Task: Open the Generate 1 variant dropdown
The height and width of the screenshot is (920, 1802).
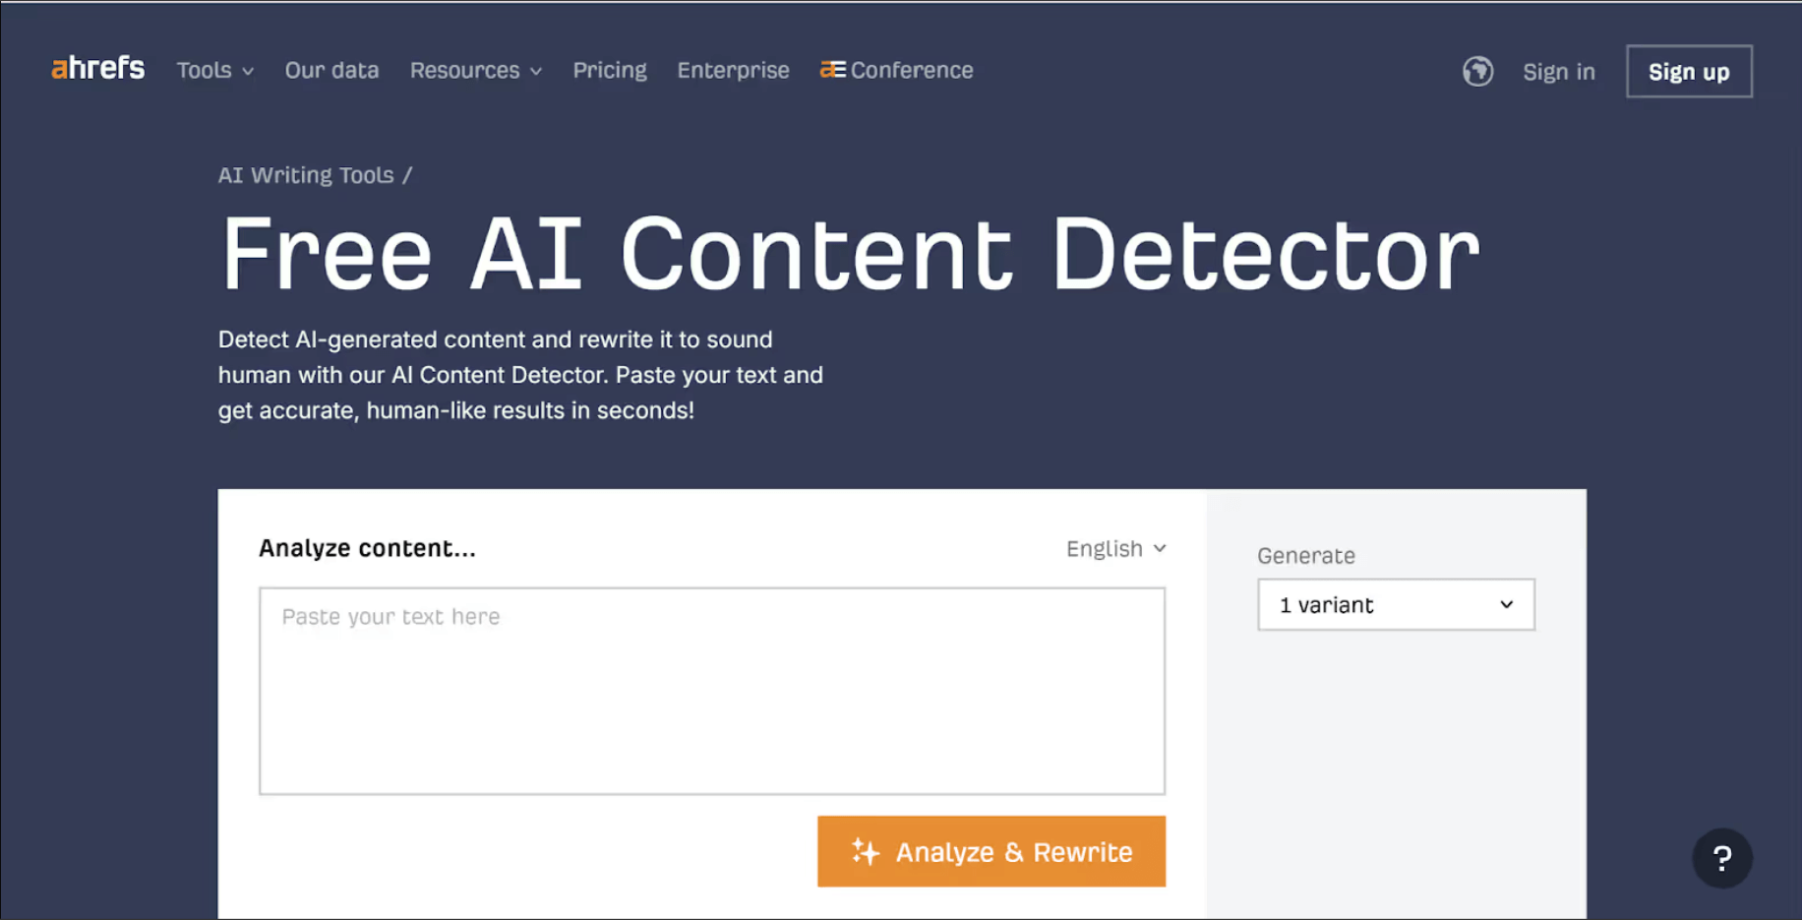Action: point(1395,604)
